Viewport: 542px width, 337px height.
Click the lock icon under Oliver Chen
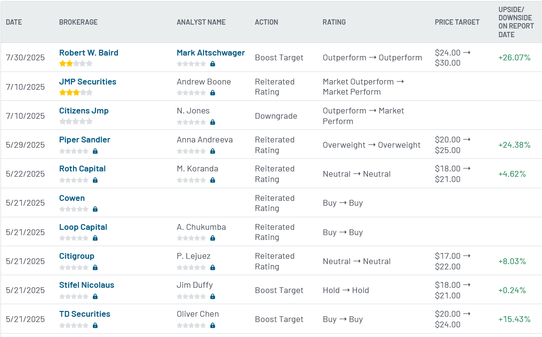coord(213,325)
